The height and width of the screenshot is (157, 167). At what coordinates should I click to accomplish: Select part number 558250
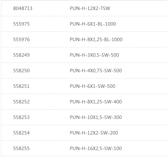pos(21,71)
